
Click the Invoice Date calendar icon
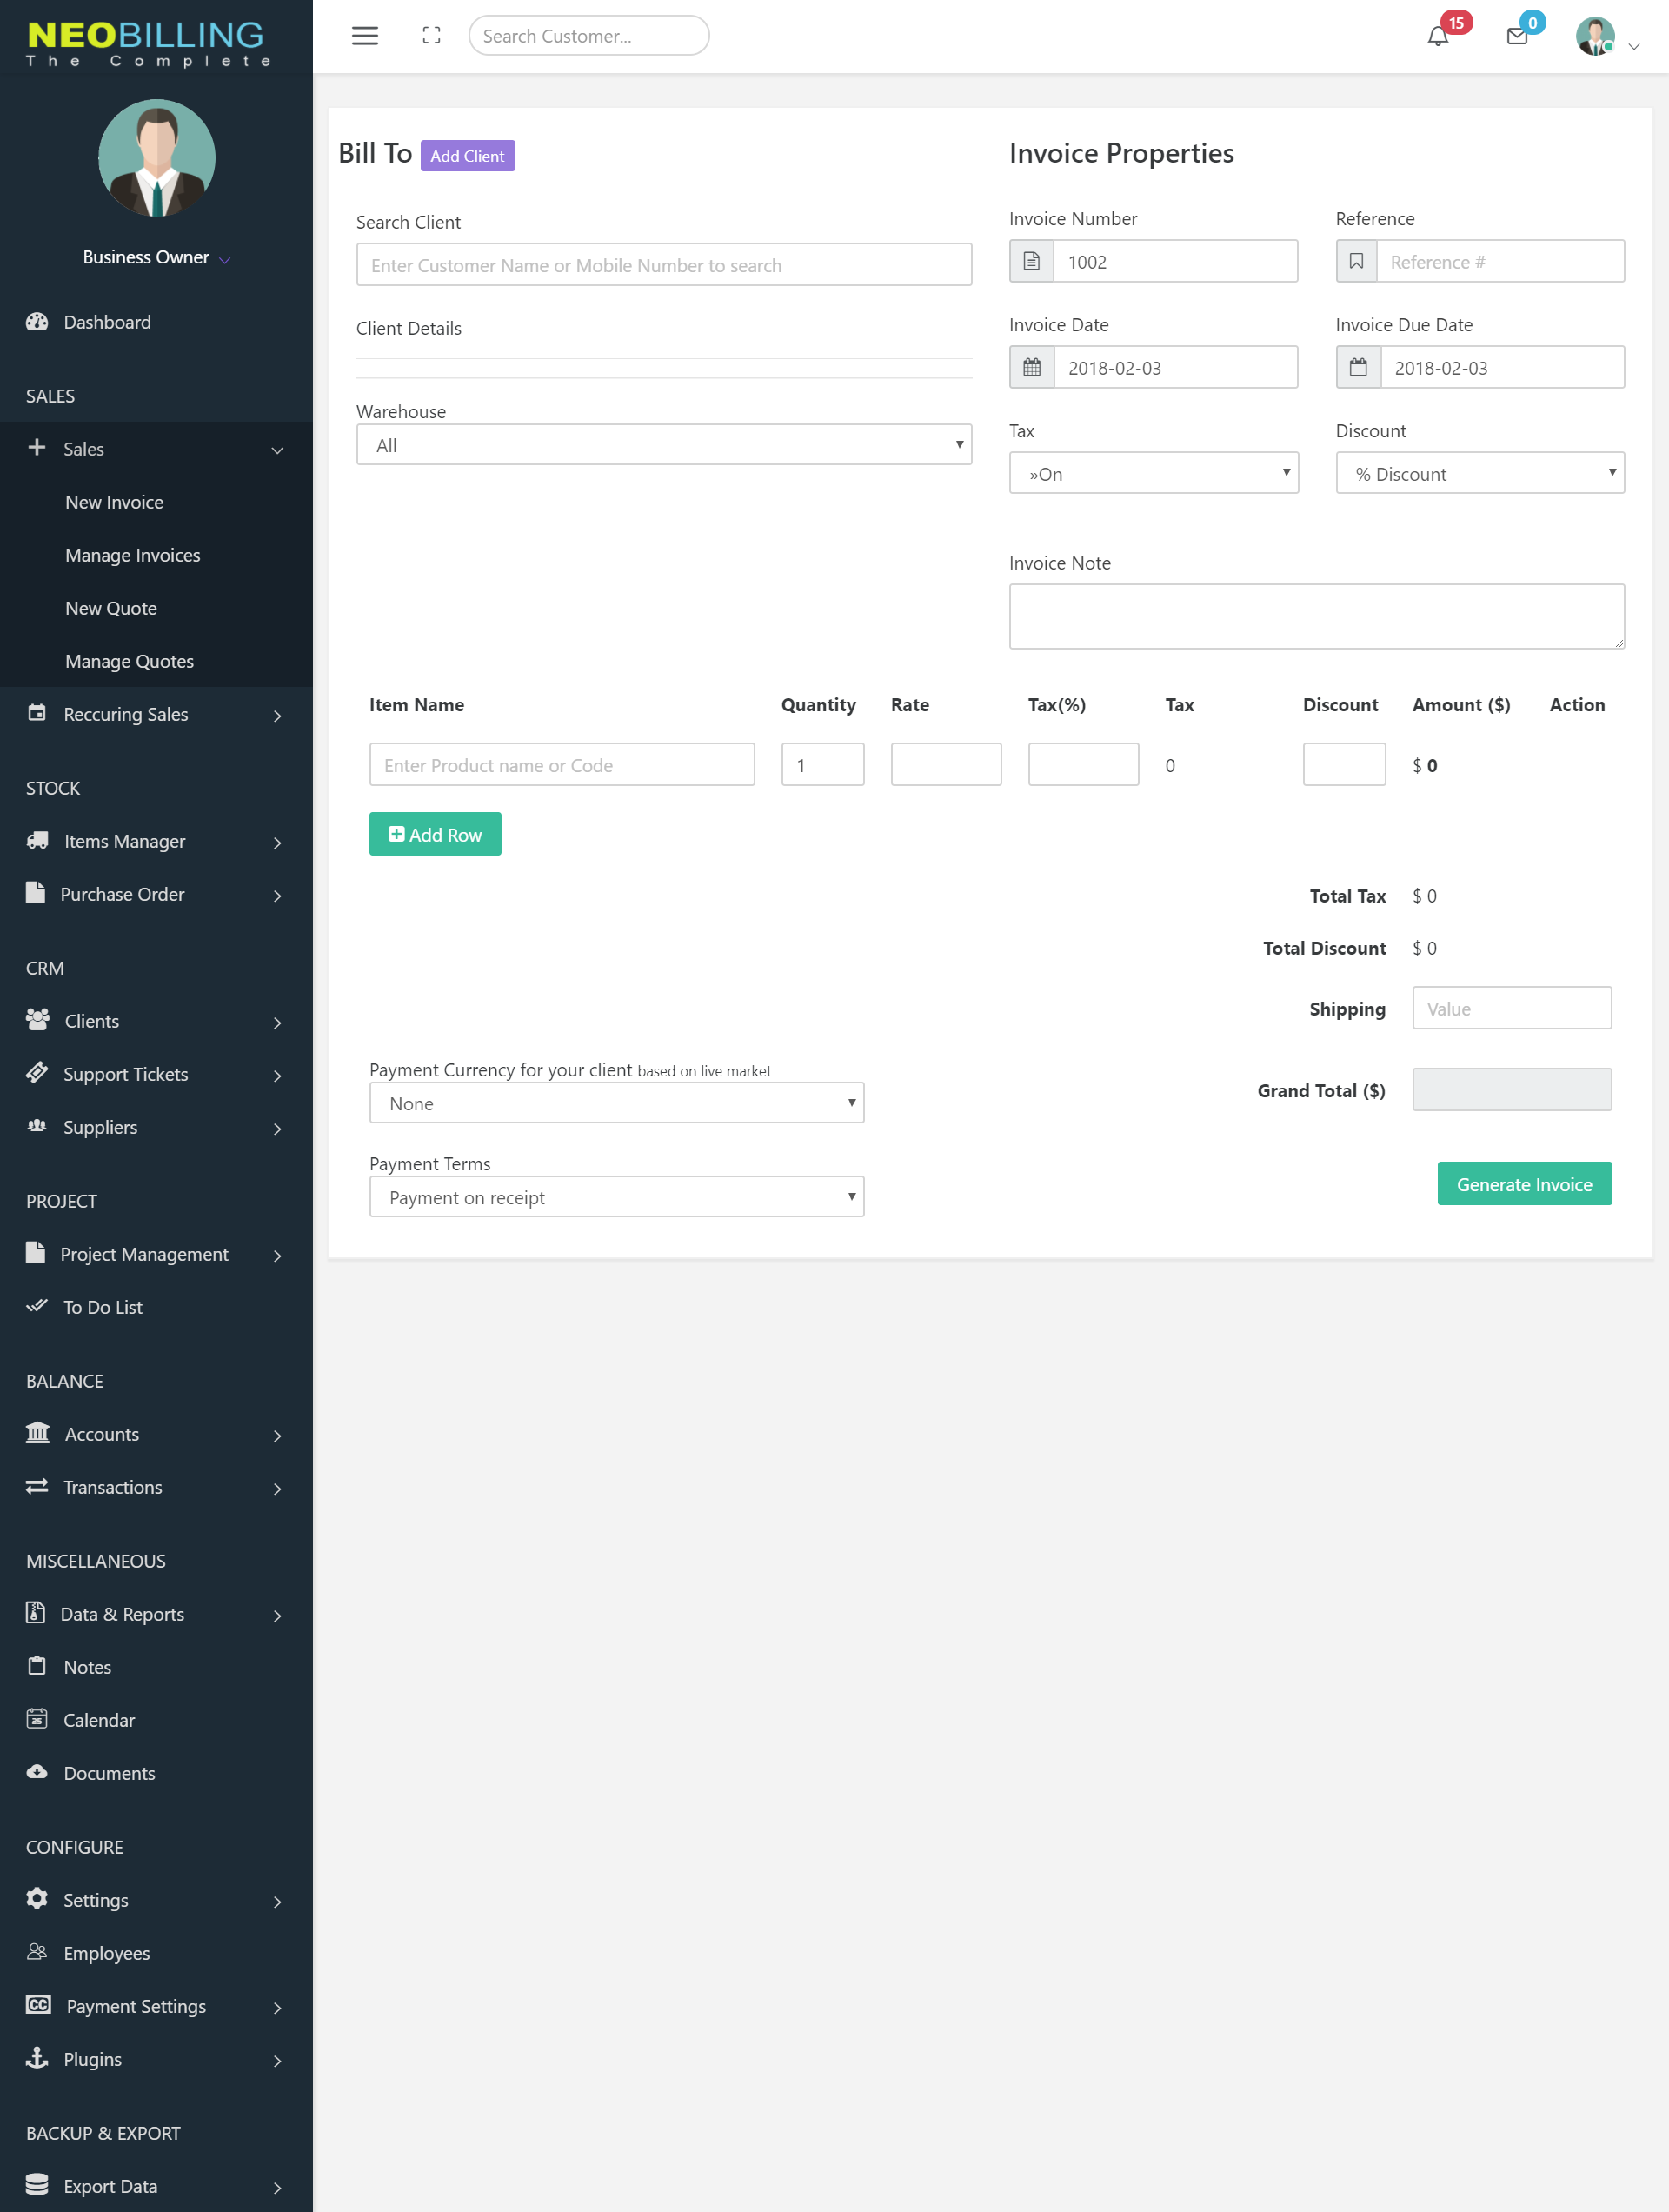[x=1031, y=368]
